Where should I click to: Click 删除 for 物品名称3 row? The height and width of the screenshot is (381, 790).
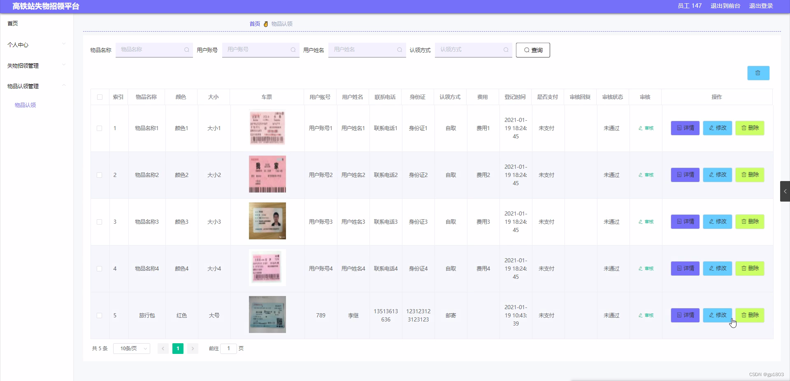point(750,222)
